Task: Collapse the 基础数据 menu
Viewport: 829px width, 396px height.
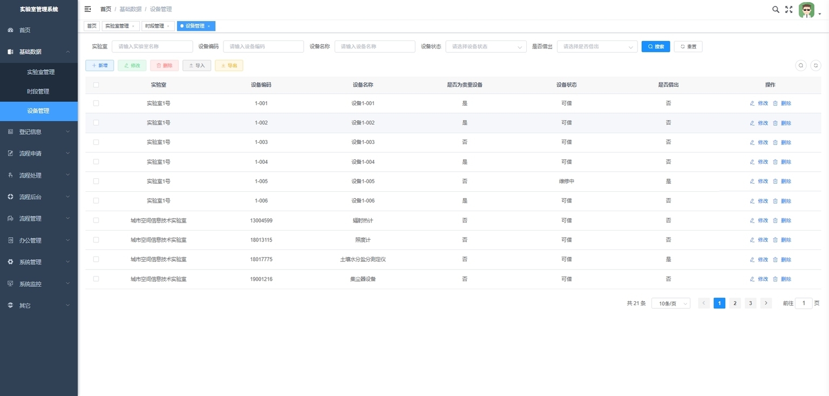Action: pos(39,52)
